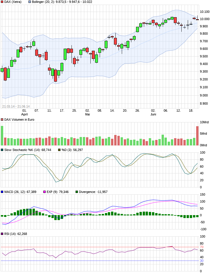This screenshot has width=211, height=274.
Task: Click the olive %D (3) legend swatch
Action: pyautogui.click(x=59, y=150)
